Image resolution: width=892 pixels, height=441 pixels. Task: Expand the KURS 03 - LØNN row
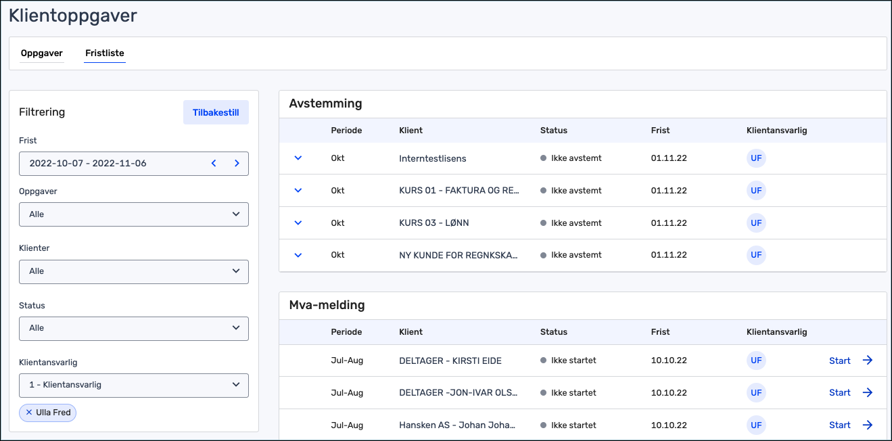[x=298, y=223]
